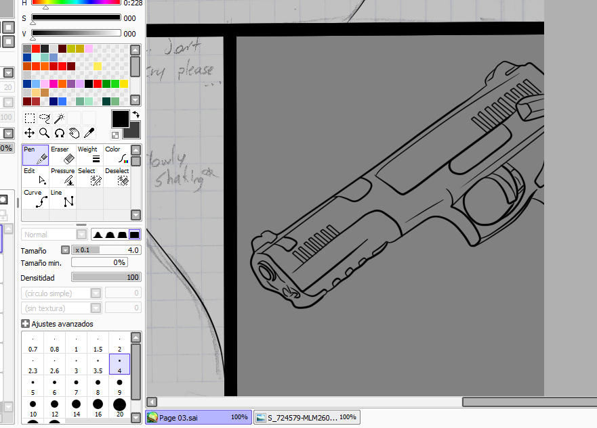Switch to the Page 03.sai document tab

coord(198,418)
